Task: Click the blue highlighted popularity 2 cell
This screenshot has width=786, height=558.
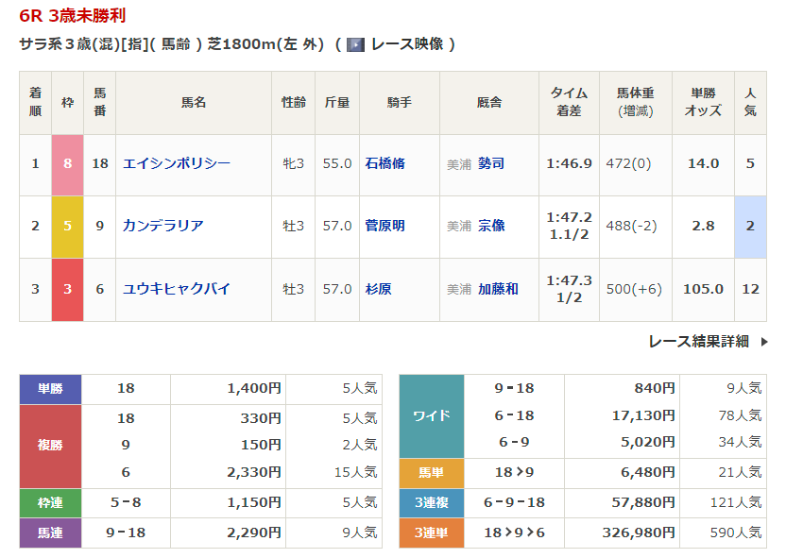Action: [750, 226]
